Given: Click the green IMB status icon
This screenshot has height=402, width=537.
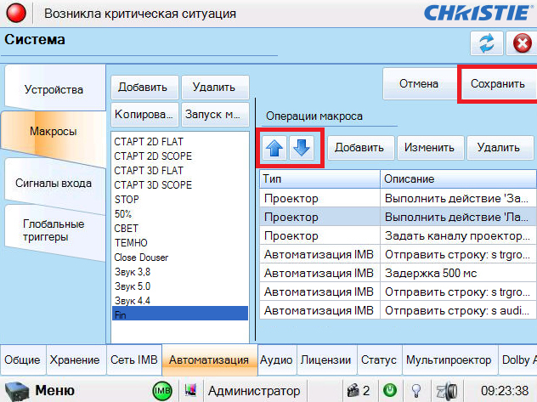Looking at the screenshot, I should [x=162, y=391].
